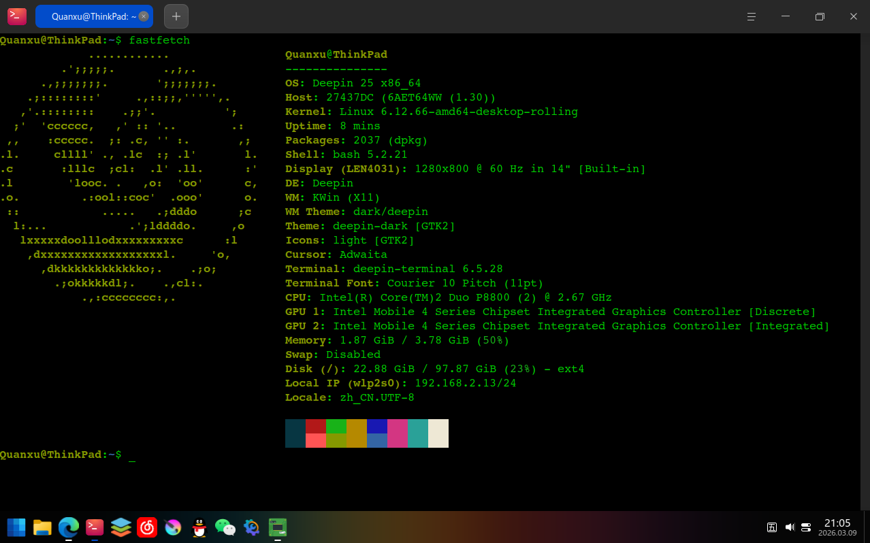870x543 pixels.
Task: Launch the QQ penguin app
Action: [199, 527]
